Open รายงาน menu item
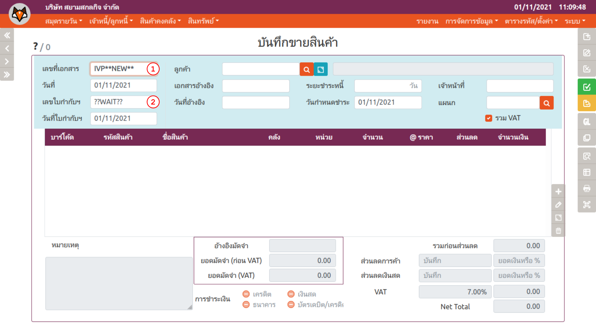This screenshot has width=596, height=335. coord(427,21)
